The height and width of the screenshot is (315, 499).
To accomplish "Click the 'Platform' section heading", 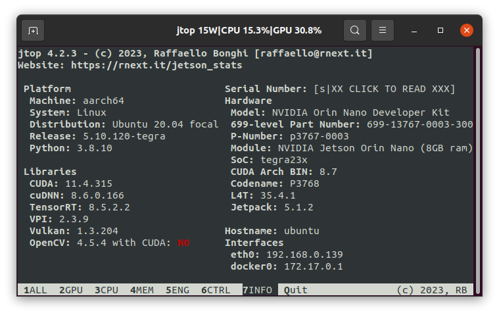I will 47,89.
